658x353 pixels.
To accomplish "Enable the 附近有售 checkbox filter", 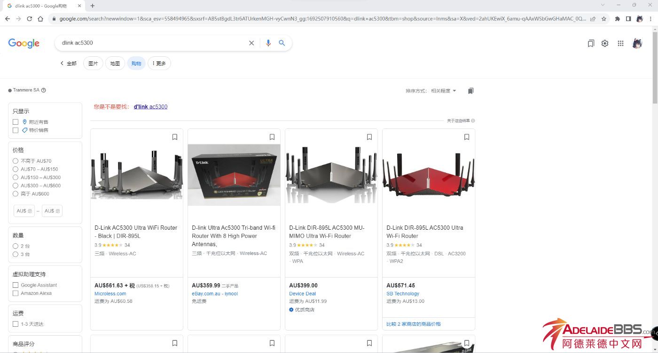I will click(x=16, y=122).
